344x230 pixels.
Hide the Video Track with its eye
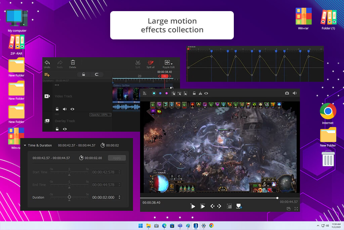[72, 109]
